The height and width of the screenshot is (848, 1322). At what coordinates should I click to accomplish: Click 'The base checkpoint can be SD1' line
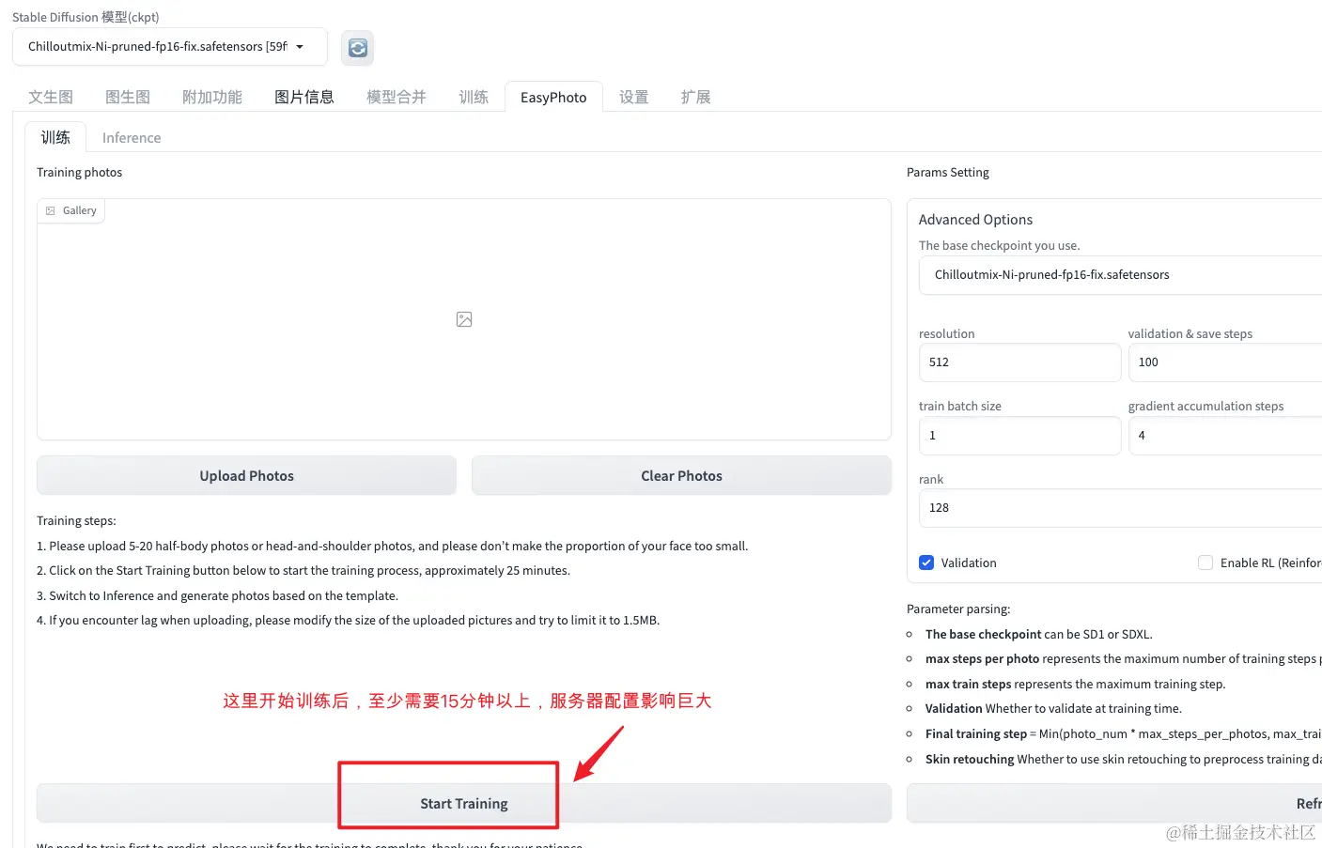[x=1039, y=635]
